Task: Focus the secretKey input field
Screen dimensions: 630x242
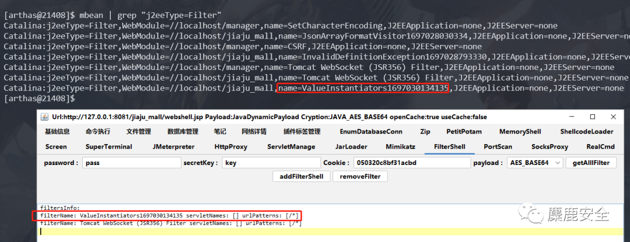Action: pyautogui.click(x=271, y=163)
